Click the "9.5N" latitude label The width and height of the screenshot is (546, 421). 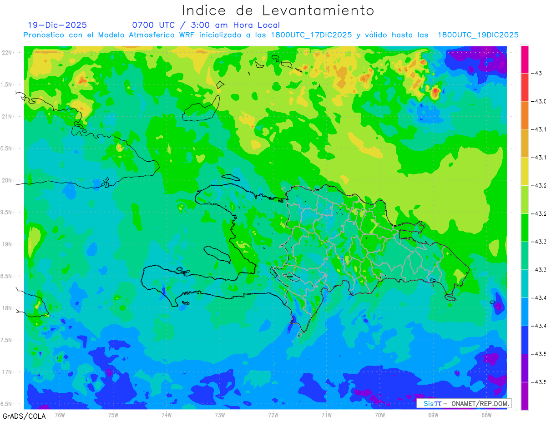[7, 212]
